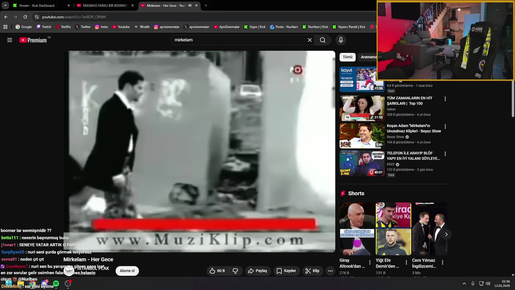Open the Netflix bookmark
Screen dimensions: 515x290
(x=63, y=27)
